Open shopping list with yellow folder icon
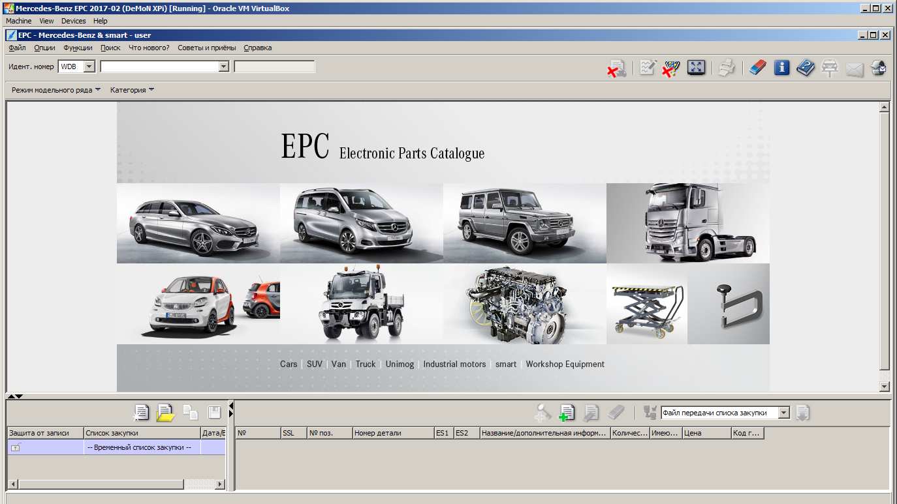The height and width of the screenshot is (504, 897). 165,412
